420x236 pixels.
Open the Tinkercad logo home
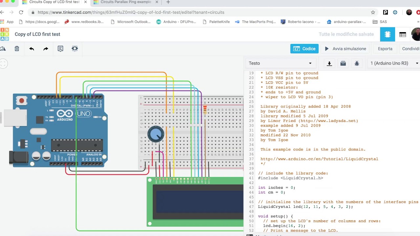pos(5,34)
